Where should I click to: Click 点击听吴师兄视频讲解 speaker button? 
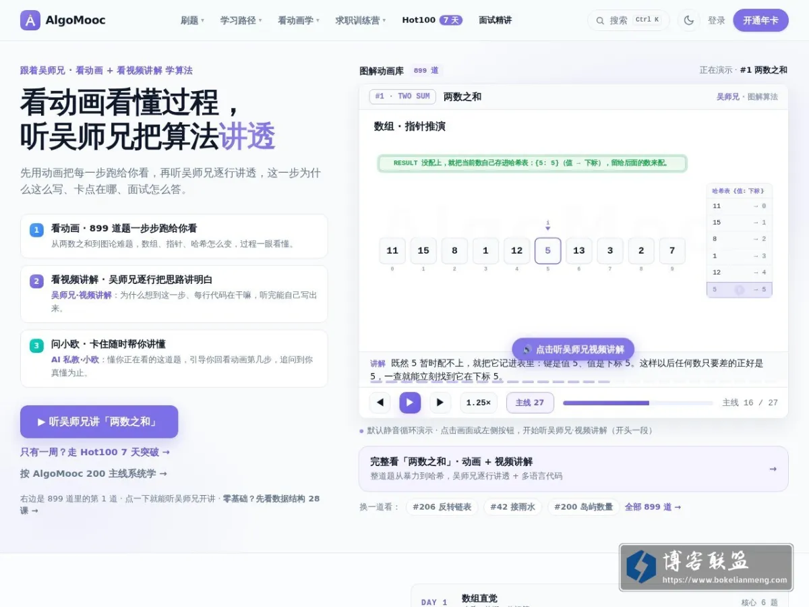pos(573,349)
